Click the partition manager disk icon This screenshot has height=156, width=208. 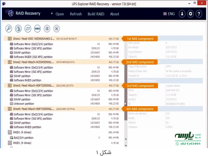click(18, 29)
